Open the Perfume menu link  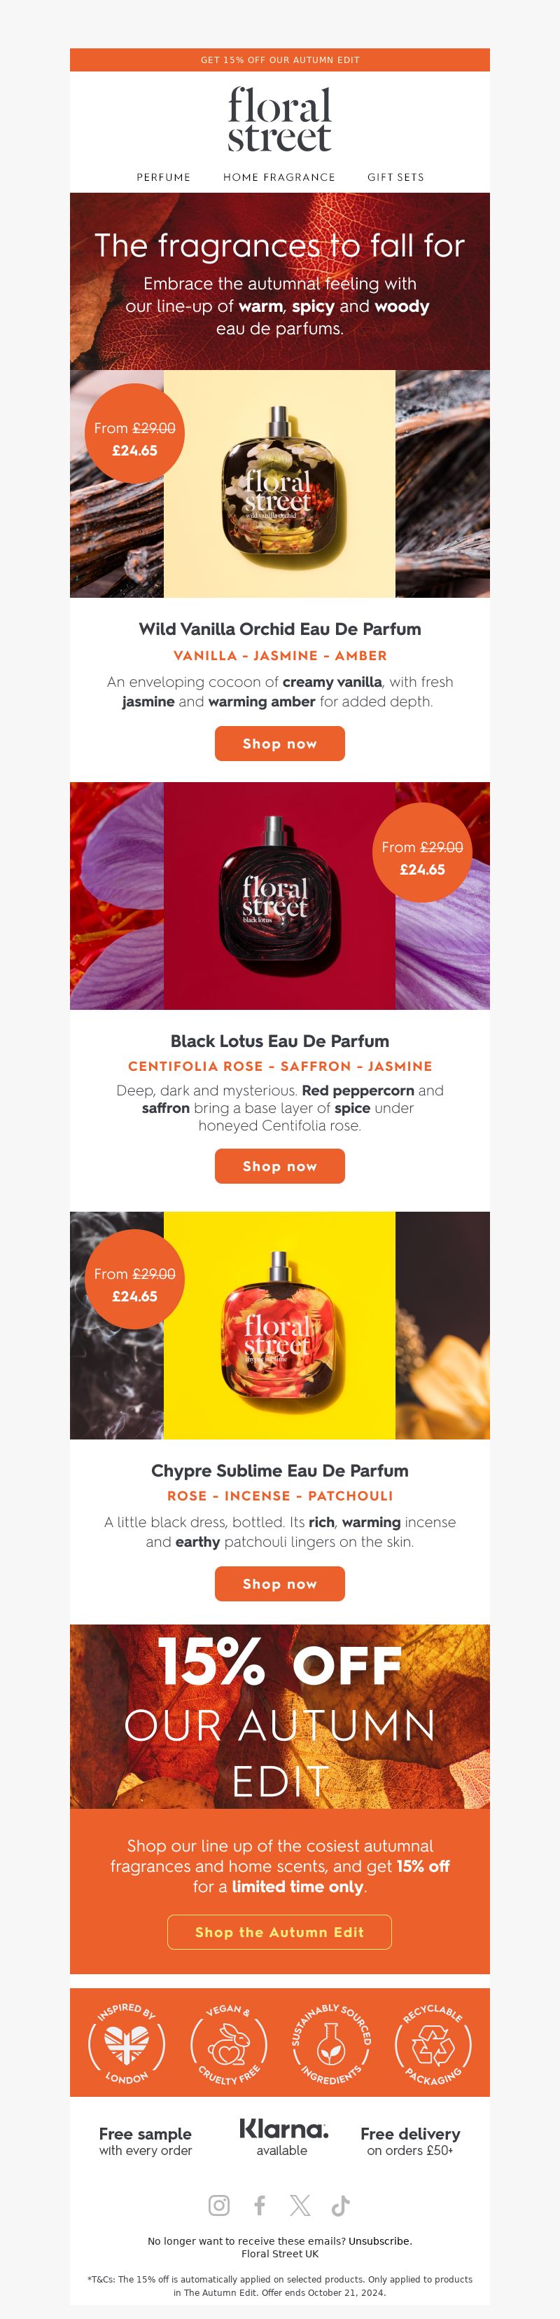164,177
